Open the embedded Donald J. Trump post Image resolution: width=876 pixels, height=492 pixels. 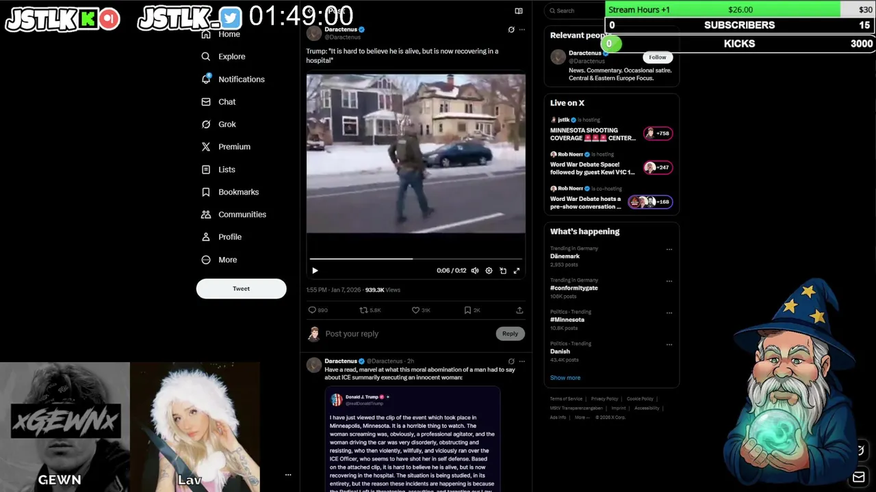click(x=413, y=439)
